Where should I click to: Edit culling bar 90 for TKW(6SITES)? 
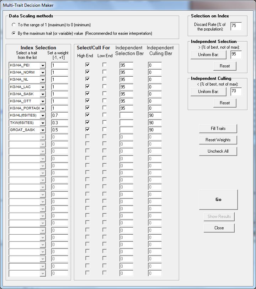pos(155,123)
